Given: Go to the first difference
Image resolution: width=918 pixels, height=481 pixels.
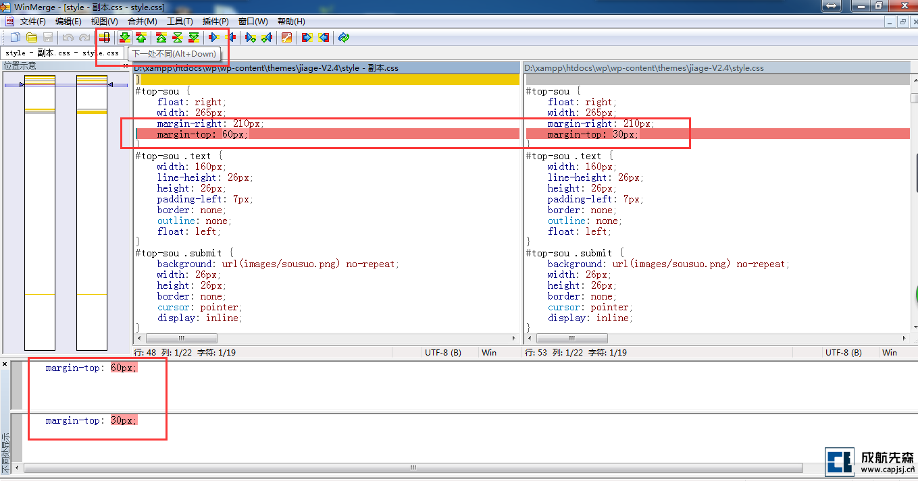Looking at the screenshot, I should click(x=161, y=38).
